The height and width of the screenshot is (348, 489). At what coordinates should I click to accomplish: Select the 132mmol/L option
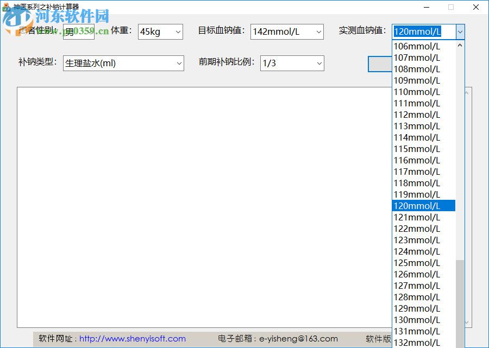coord(423,343)
